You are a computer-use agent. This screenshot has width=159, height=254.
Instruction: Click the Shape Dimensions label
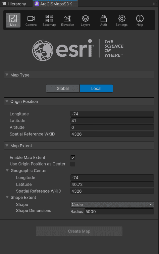34,211
